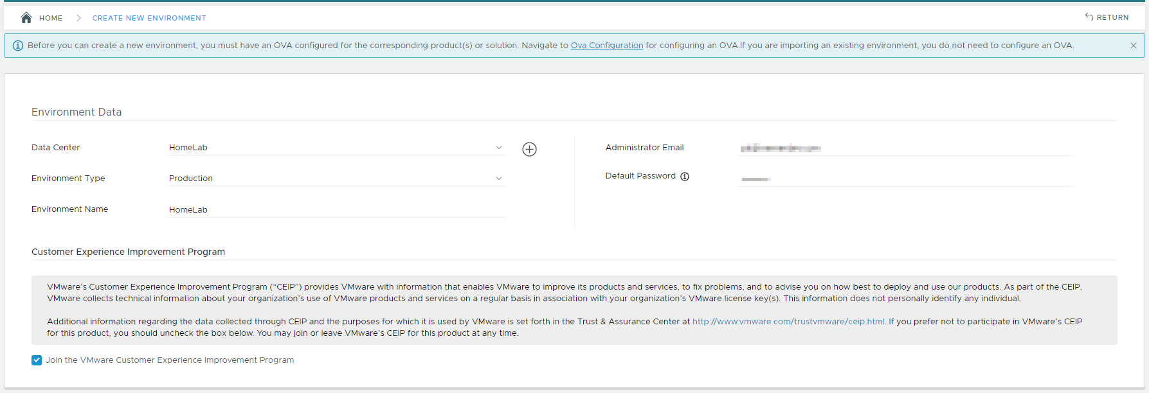The image size is (1149, 393).
Task: Select the Default Password input field
Action: (905, 179)
